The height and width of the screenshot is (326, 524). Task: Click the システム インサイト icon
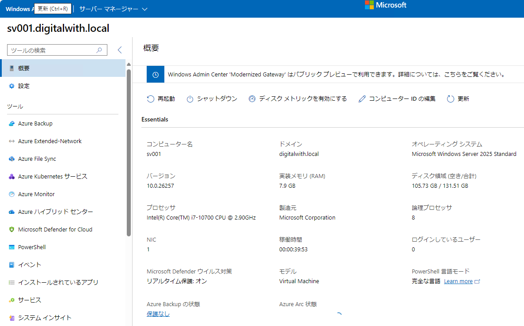11,318
